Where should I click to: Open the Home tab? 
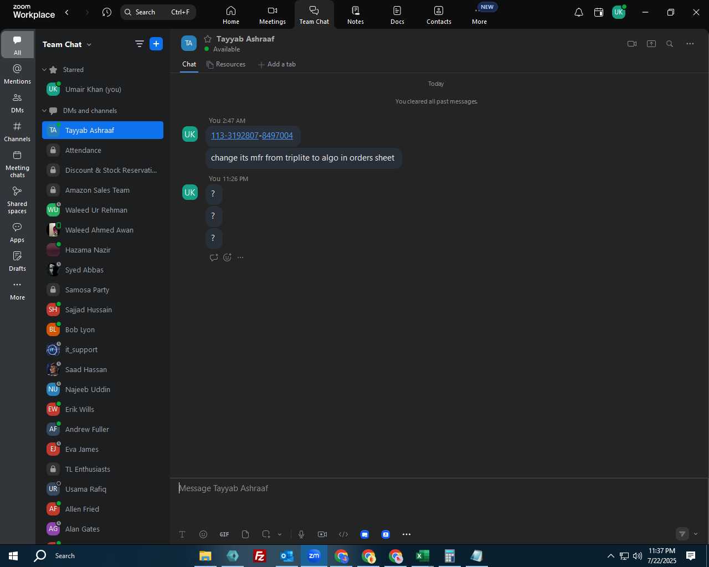(x=231, y=15)
